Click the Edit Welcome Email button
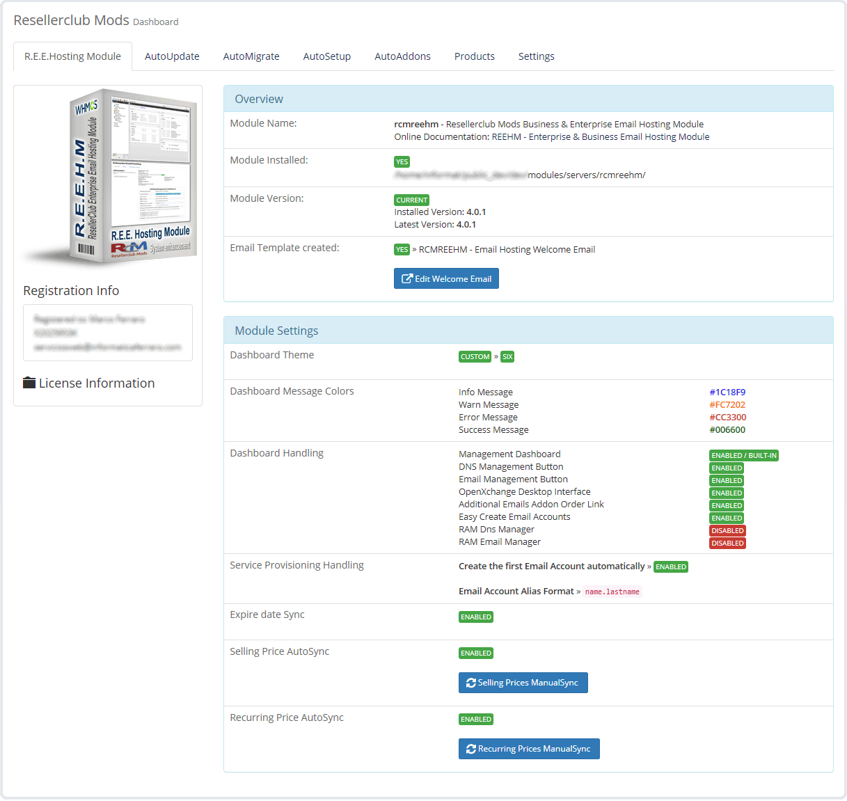This screenshot has height=801, width=847. tap(446, 278)
